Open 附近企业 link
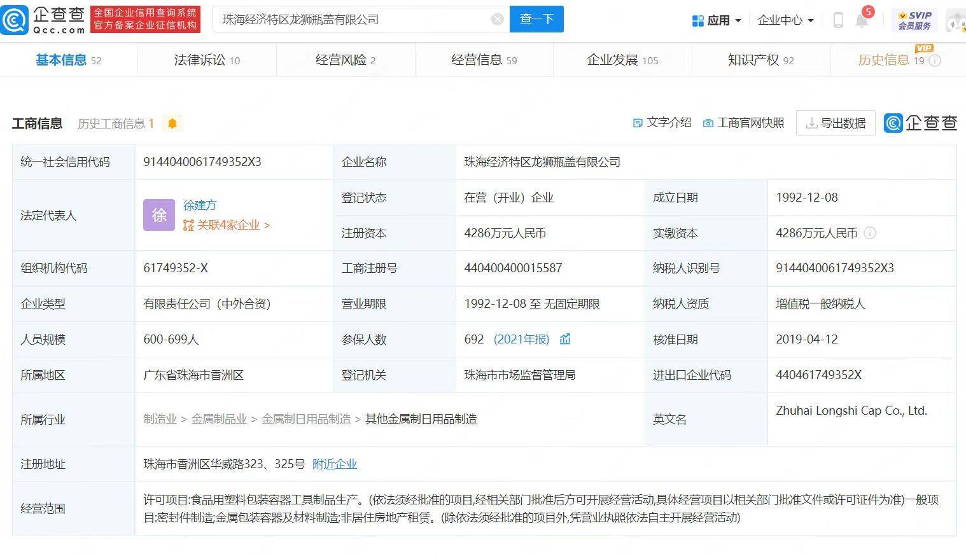 pyautogui.click(x=335, y=464)
